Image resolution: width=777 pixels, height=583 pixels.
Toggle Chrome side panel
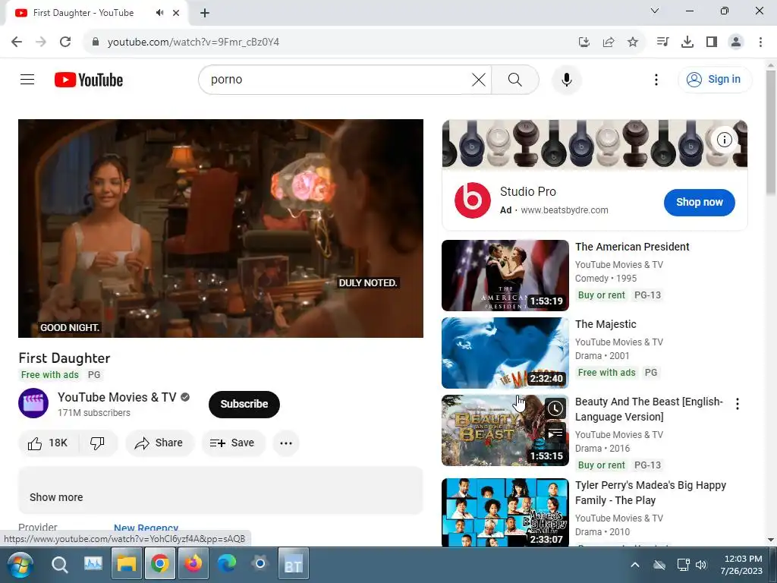(x=712, y=42)
